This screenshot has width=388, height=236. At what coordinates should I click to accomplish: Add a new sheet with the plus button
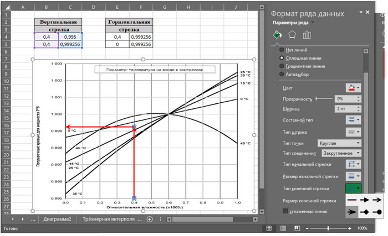(149, 219)
